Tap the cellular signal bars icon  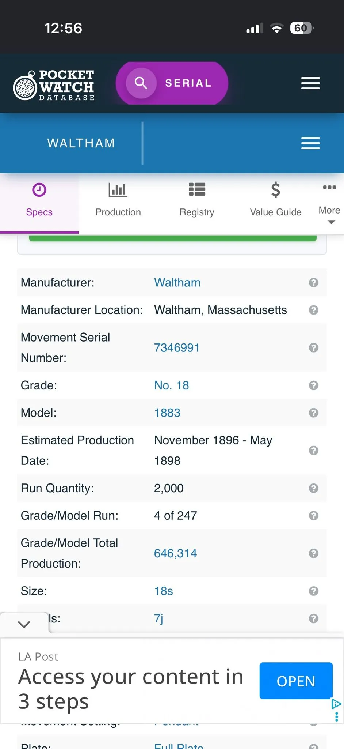(255, 28)
